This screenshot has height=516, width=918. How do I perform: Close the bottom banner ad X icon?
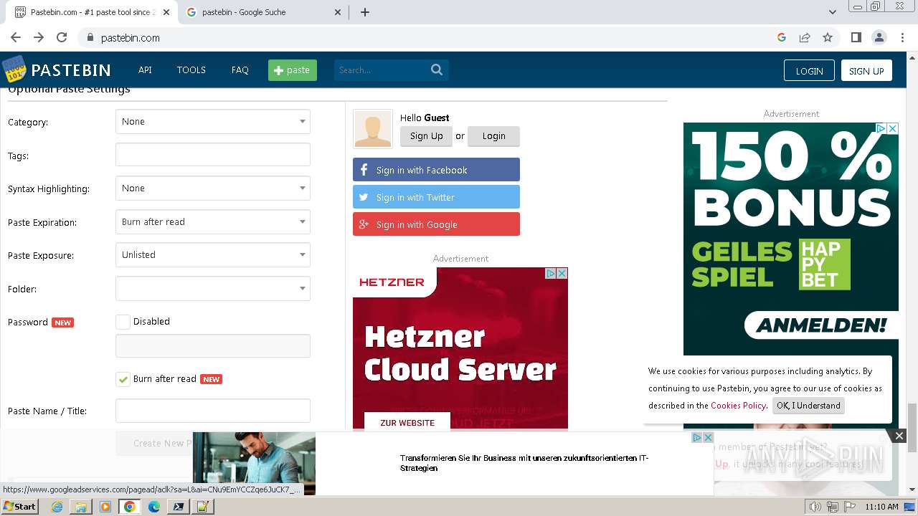pyautogui.click(x=708, y=437)
